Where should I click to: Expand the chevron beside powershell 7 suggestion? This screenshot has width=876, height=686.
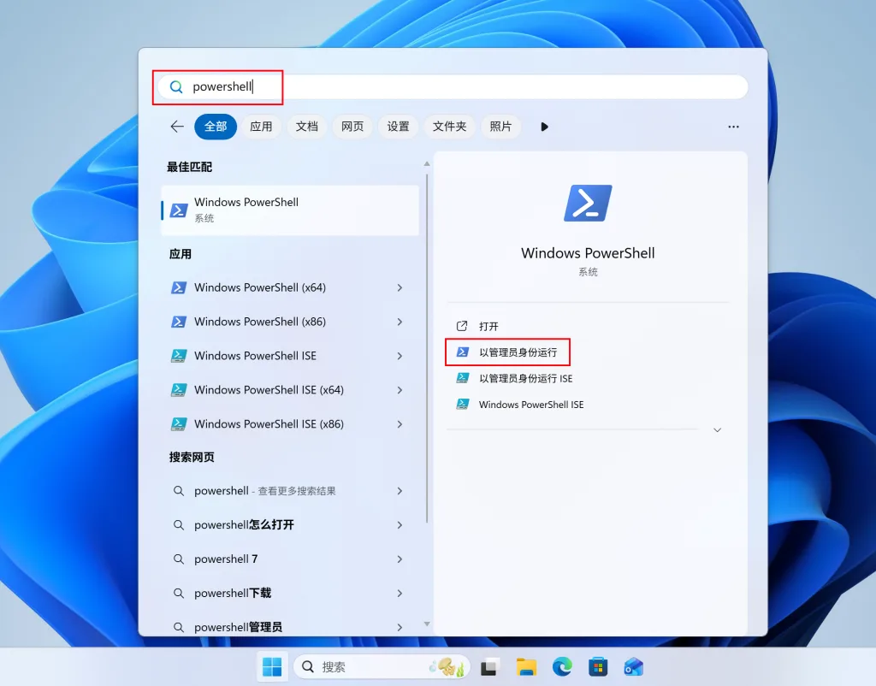pos(400,559)
